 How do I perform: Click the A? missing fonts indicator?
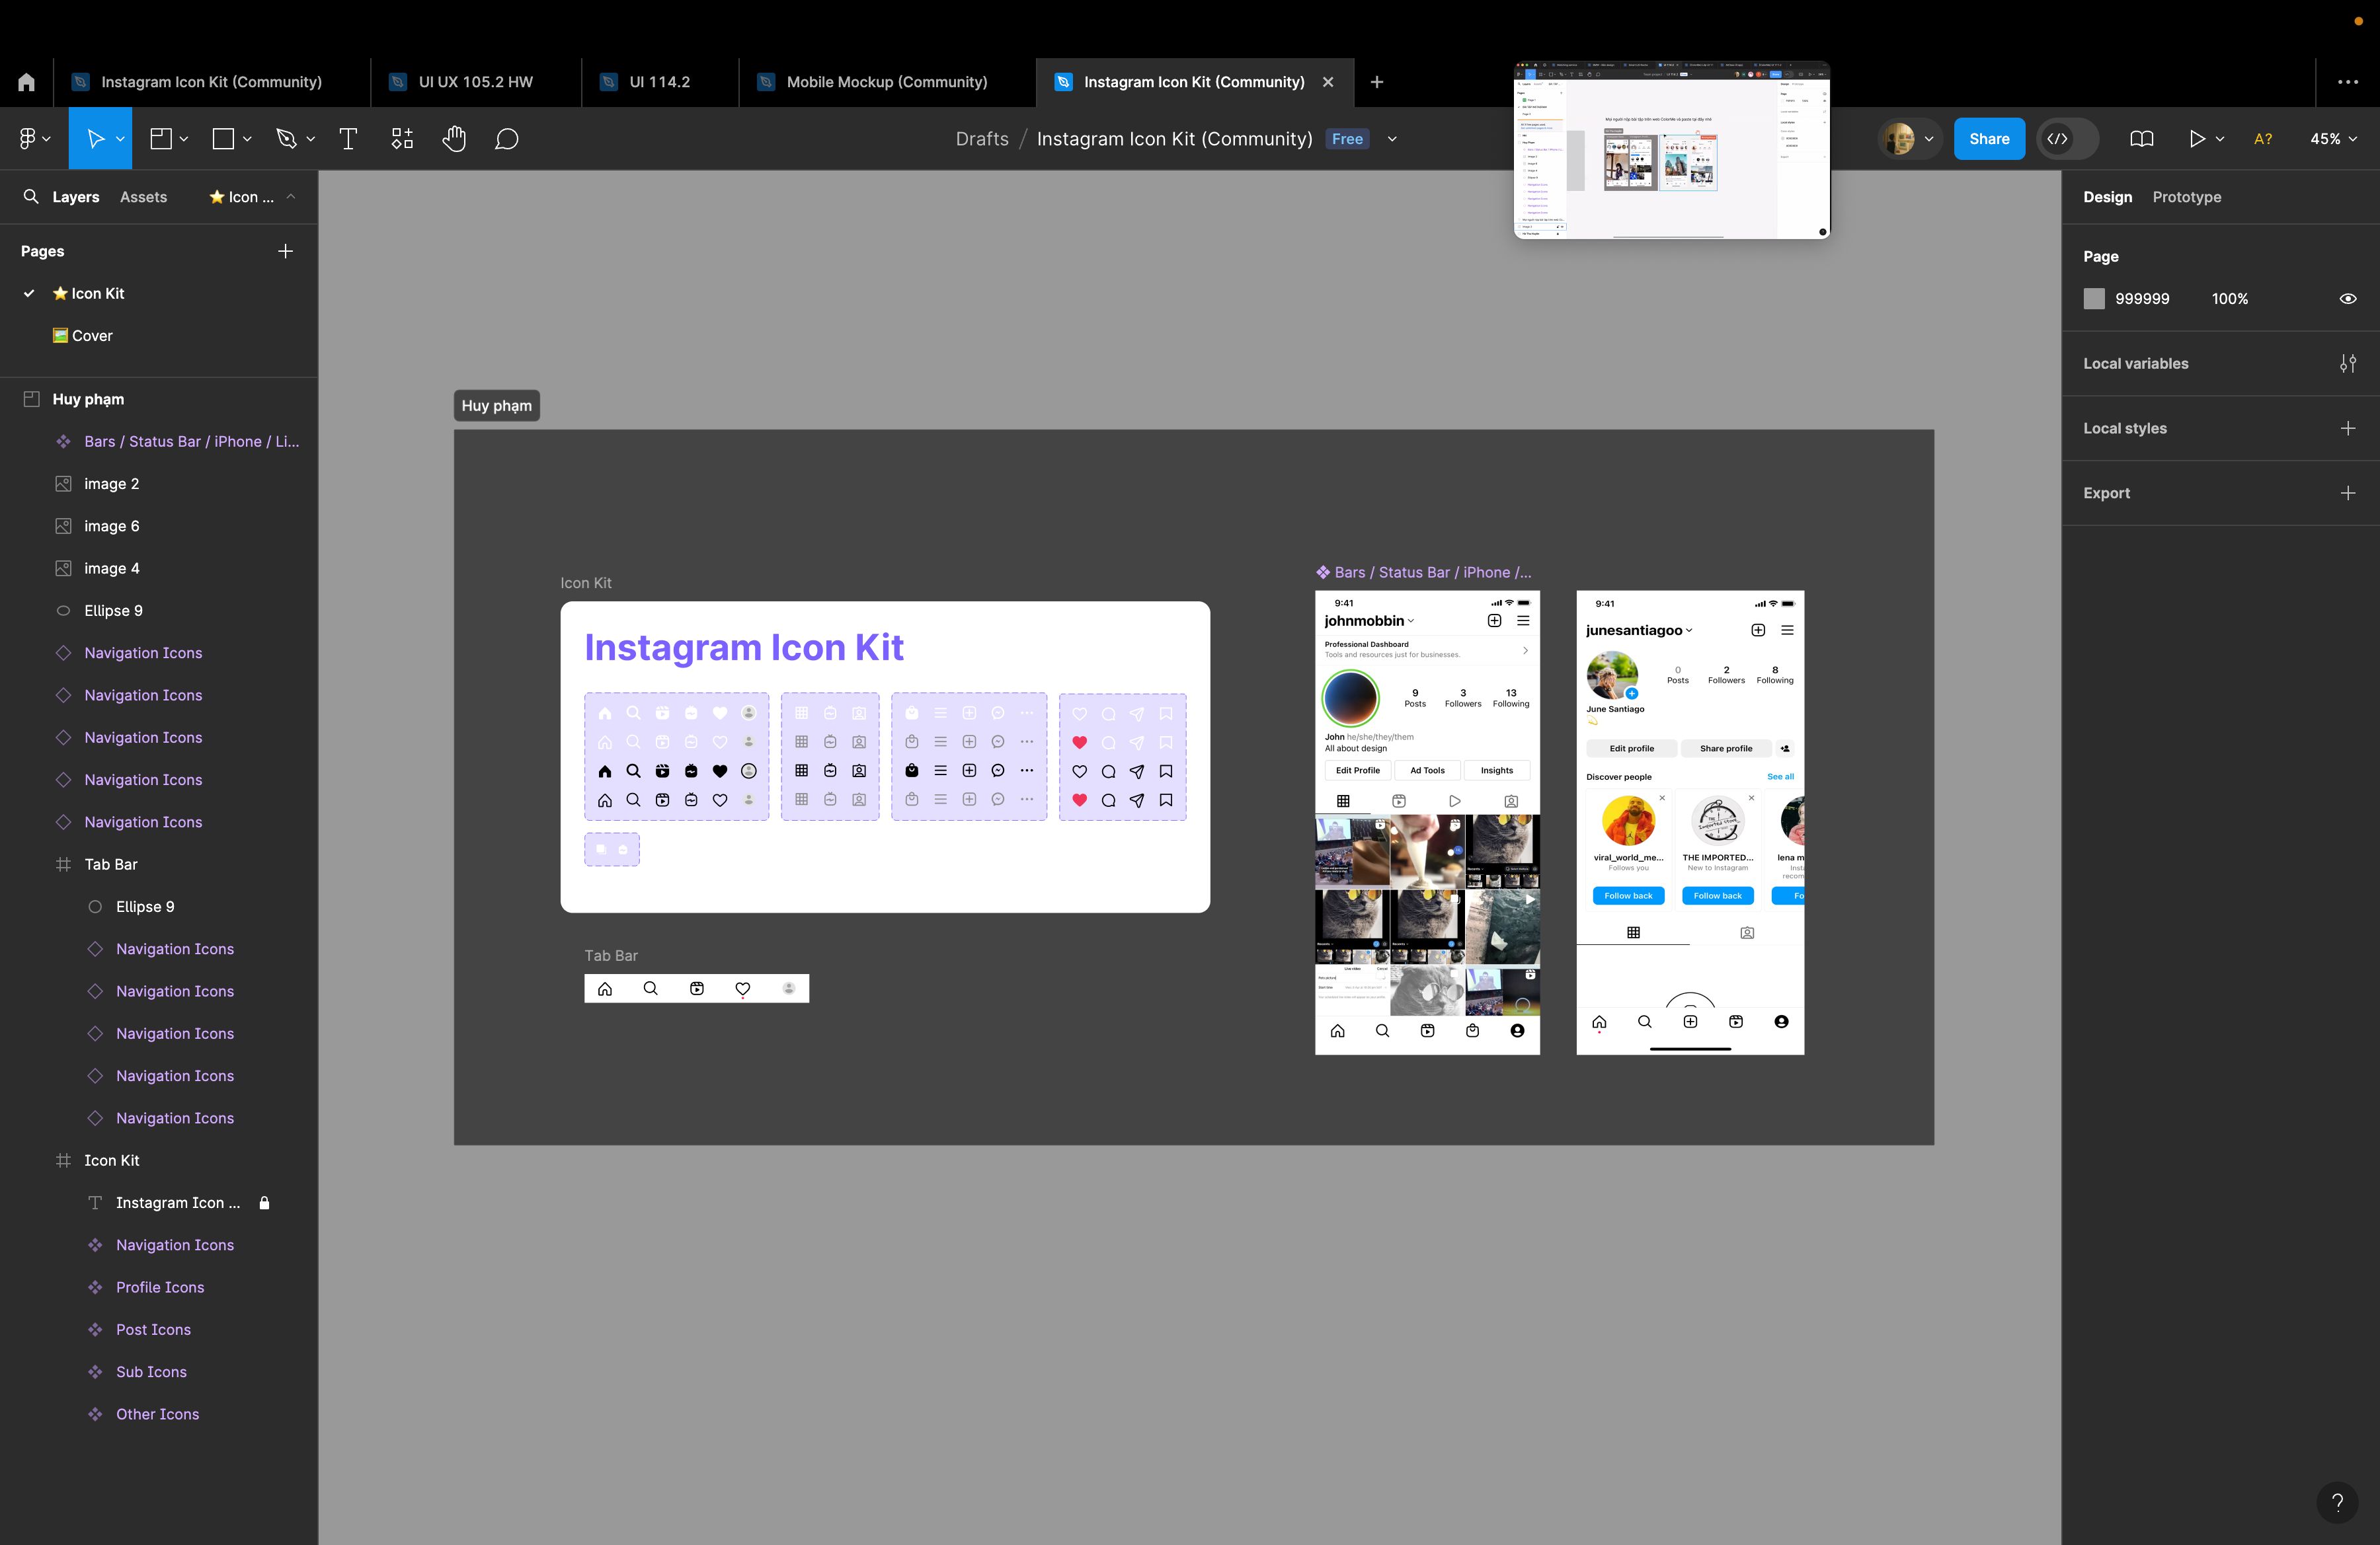(2263, 139)
